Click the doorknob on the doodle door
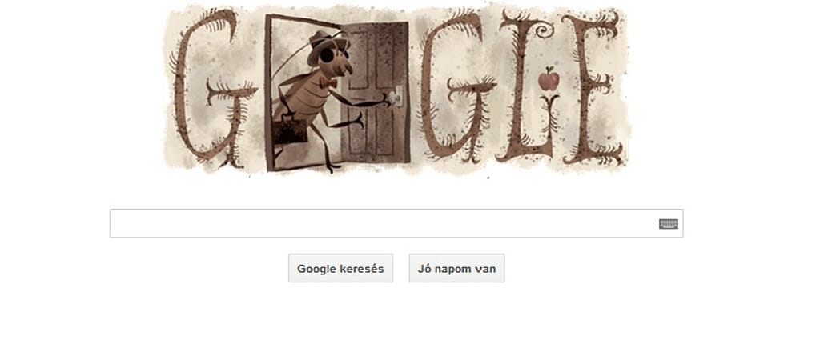820x360 pixels. pyautogui.click(x=398, y=96)
